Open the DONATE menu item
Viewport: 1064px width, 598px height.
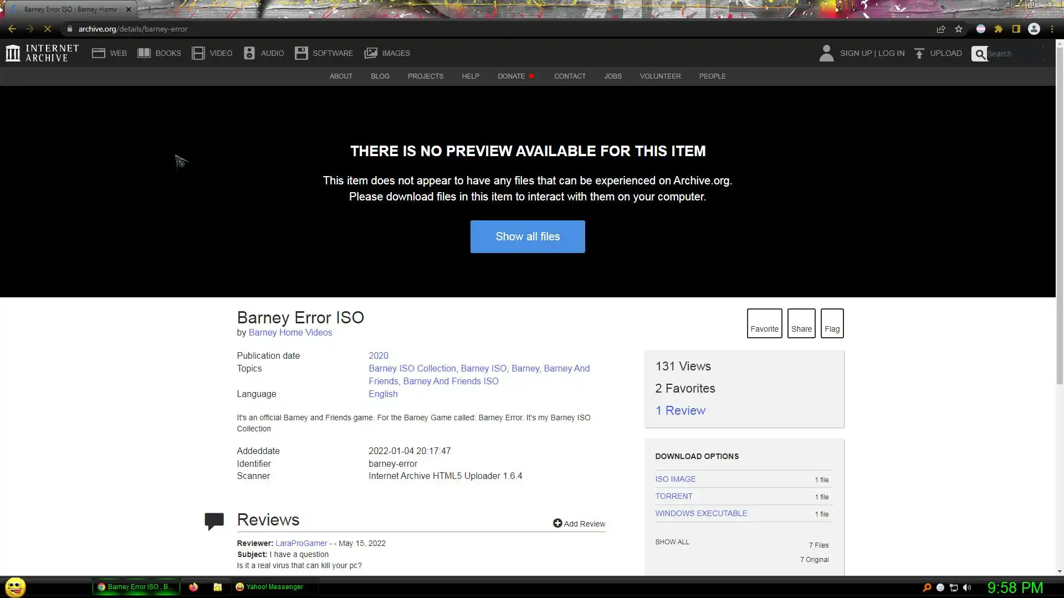point(511,76)
